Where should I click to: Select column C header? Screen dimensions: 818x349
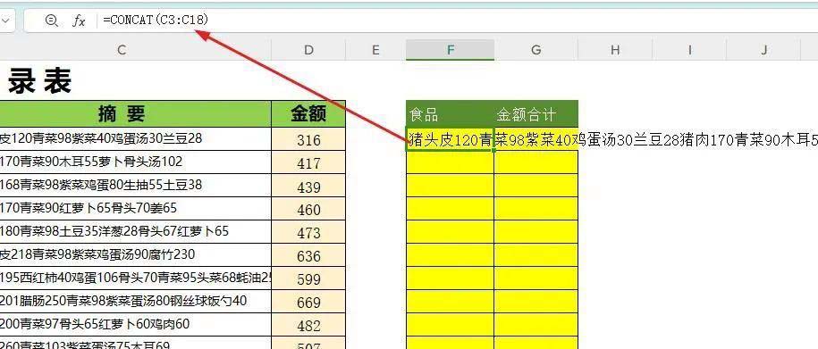[x=121, y=50]
